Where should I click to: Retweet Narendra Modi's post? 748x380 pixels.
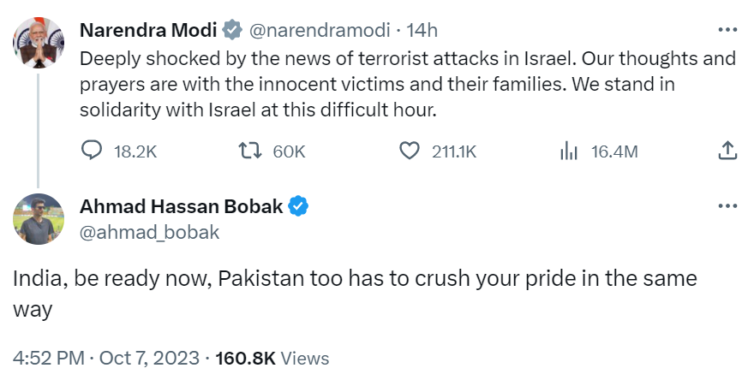pyautogui.click(x=251, y=151)
